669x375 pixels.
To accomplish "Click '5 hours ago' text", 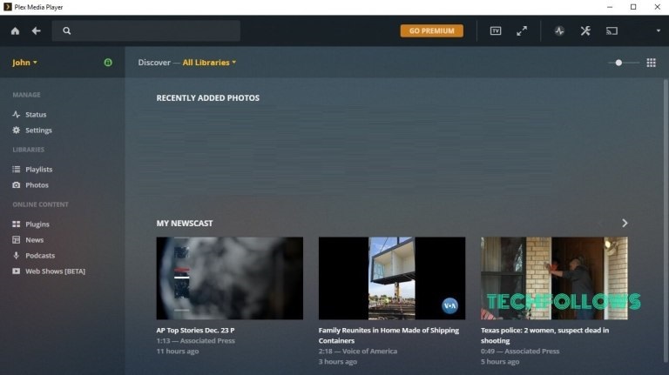I will (500, 362).
